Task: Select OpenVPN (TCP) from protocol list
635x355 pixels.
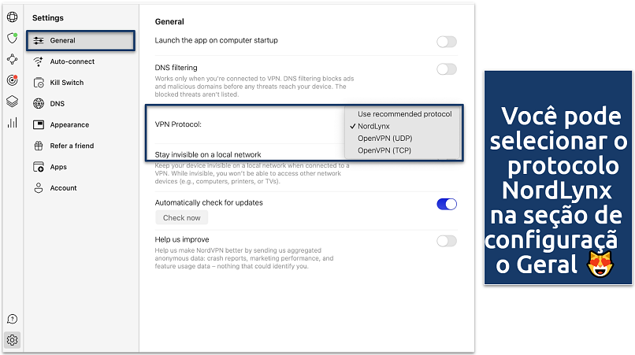Action: point(386,150)
